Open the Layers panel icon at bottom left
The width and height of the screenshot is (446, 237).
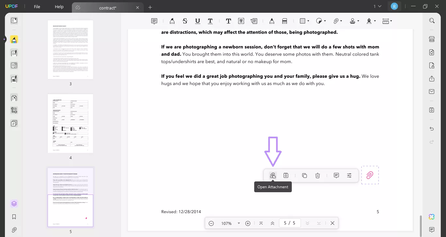(x=14, y=204)
